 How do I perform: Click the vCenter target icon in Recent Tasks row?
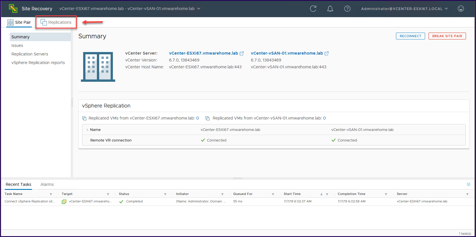pos(64,202)
